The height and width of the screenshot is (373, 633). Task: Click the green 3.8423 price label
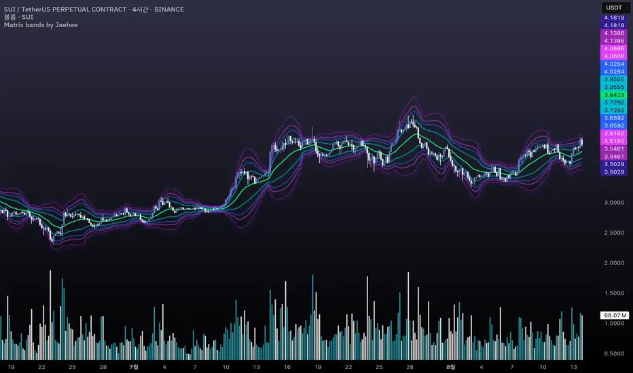[x=613, y=95]
